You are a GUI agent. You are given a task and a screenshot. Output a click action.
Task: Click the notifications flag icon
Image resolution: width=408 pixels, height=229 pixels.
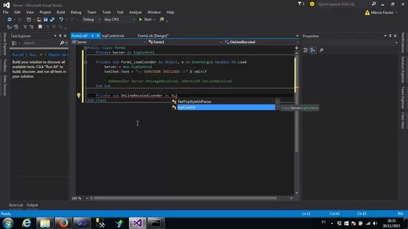(x=300, y=4)
